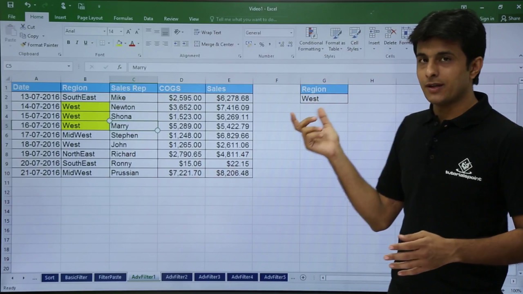Apply the red font color
The width and height of the screenshot is (523, 294).
[x=132, y=43]
